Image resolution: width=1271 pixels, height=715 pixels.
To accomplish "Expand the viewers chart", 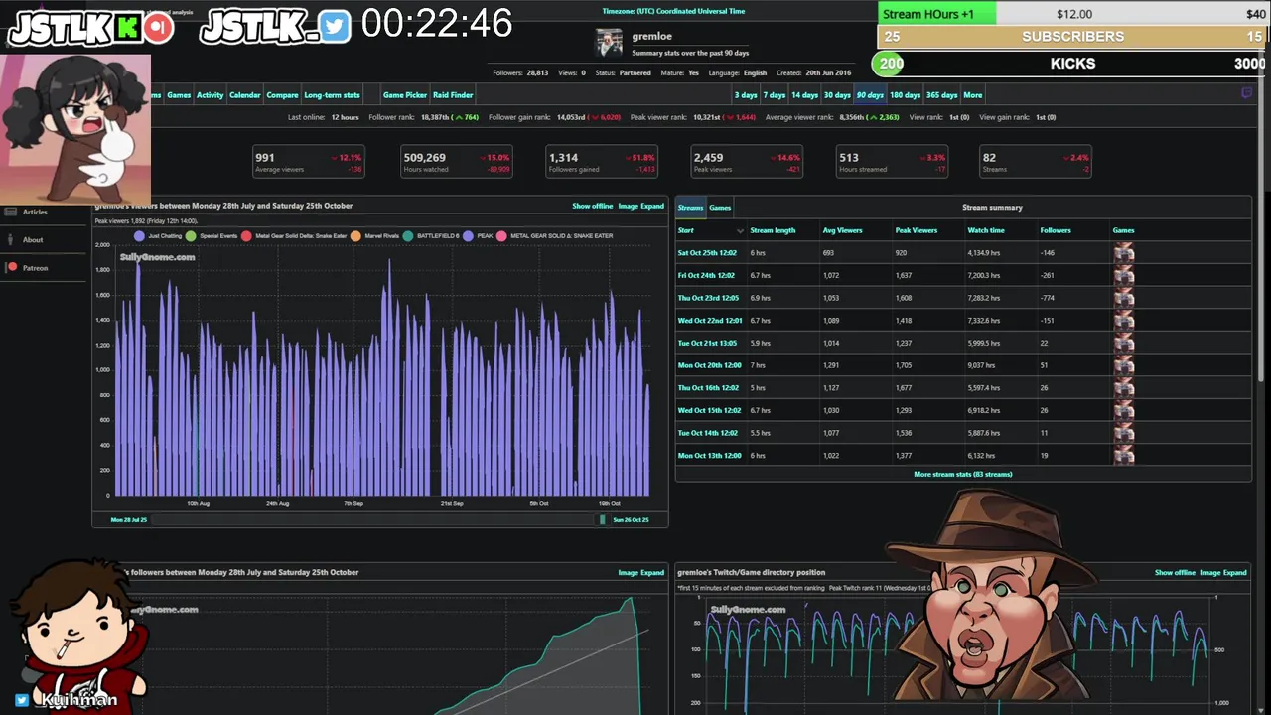I will (x=652, y=206).
